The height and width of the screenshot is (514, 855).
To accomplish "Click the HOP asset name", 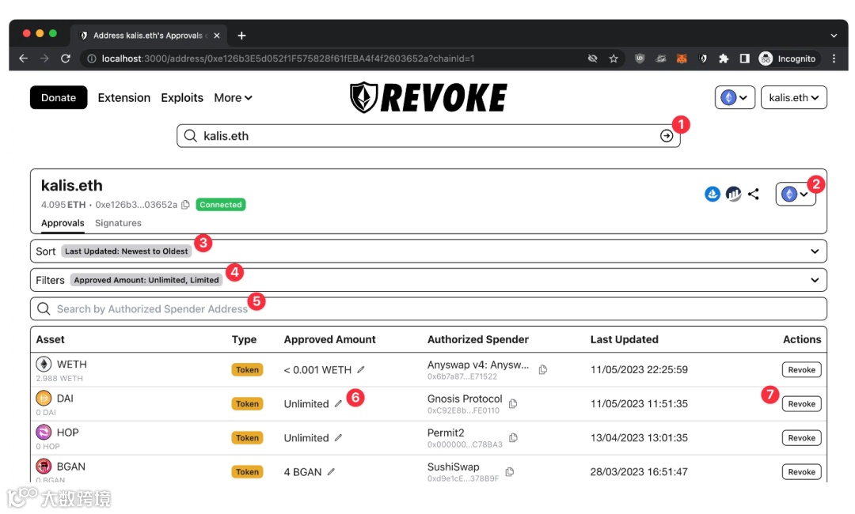I will click(67, 433).
